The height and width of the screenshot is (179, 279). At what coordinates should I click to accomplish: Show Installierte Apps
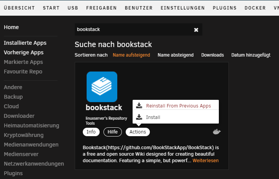pos(25,43)
